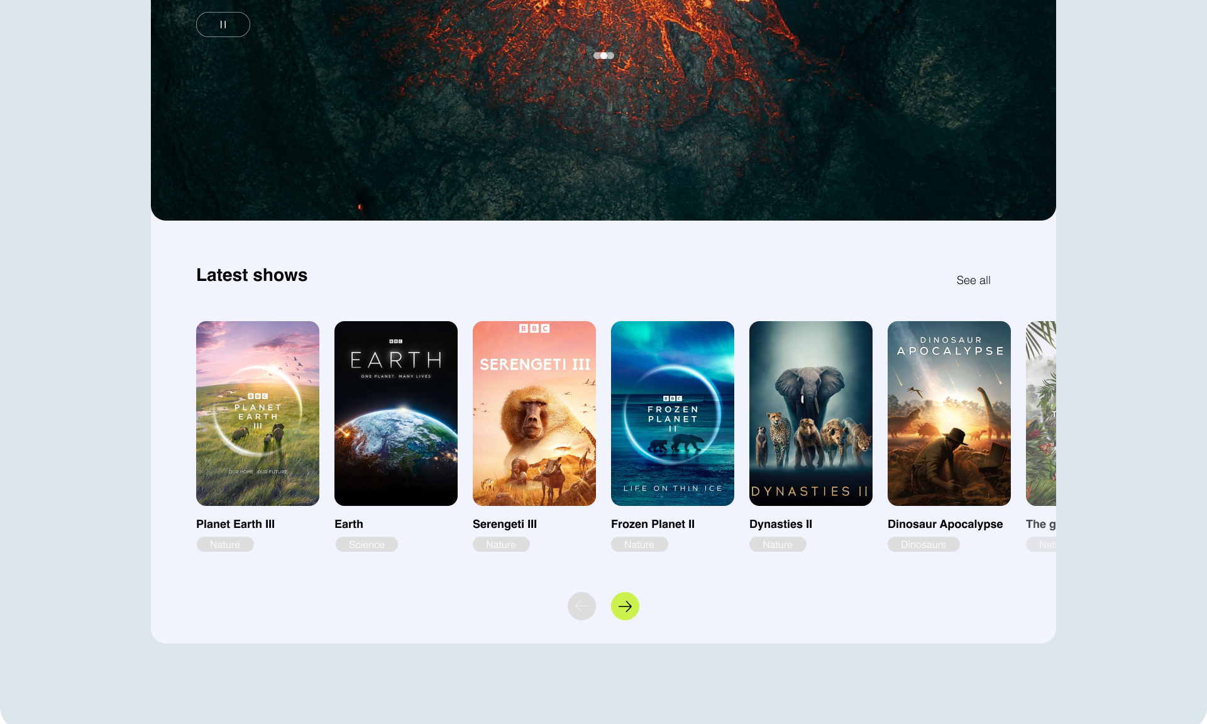Select the Science tag under Earth

click(x=367, y=544)
